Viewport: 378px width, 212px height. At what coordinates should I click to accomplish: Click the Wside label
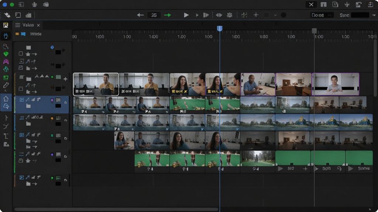36,34
